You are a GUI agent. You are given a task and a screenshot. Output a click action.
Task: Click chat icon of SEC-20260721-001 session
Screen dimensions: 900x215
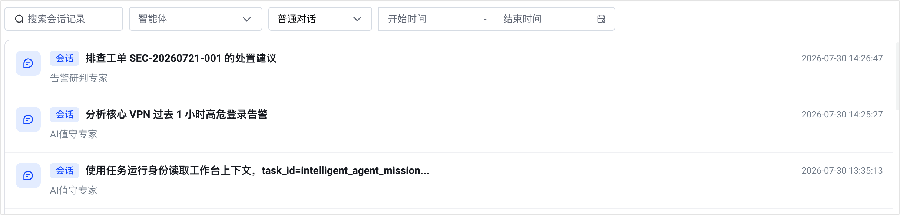(28, 63)
